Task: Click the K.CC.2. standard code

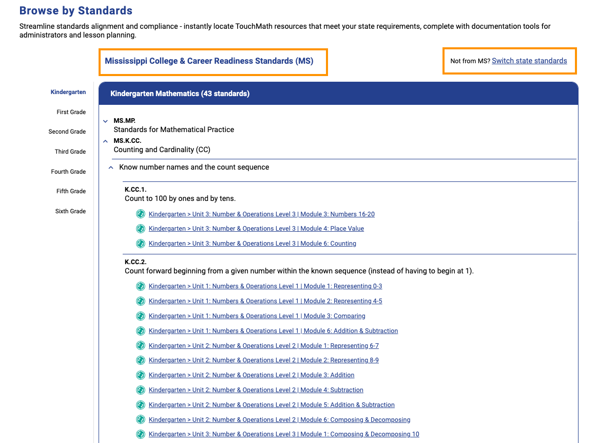Action: (136, 262)
